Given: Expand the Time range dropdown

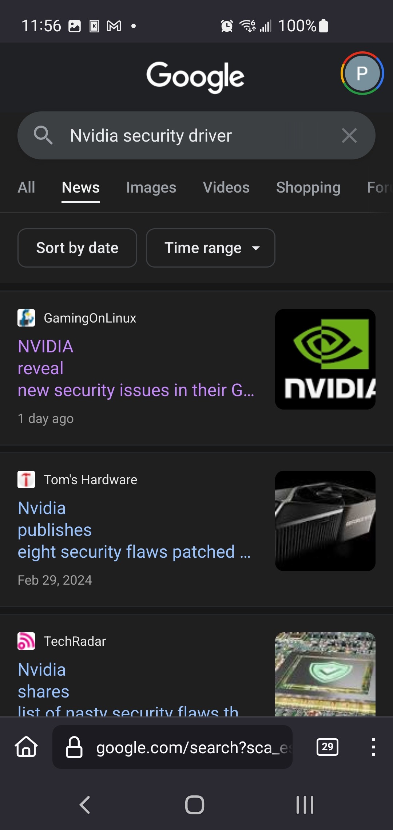Looking at the screenshot, I should [x=210, y=248].
